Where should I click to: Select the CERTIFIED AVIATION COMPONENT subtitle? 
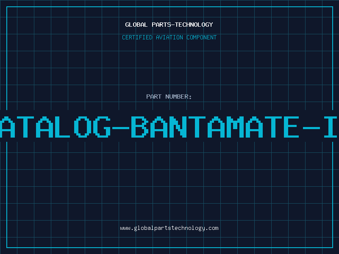coord(169,37)
